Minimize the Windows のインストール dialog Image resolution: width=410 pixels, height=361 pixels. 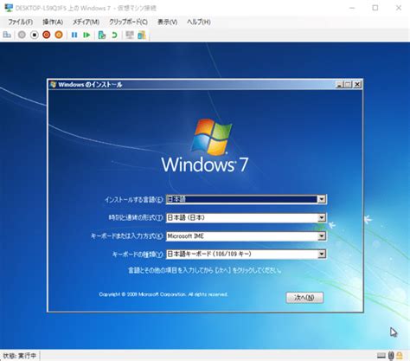click(x=340, y=84)
